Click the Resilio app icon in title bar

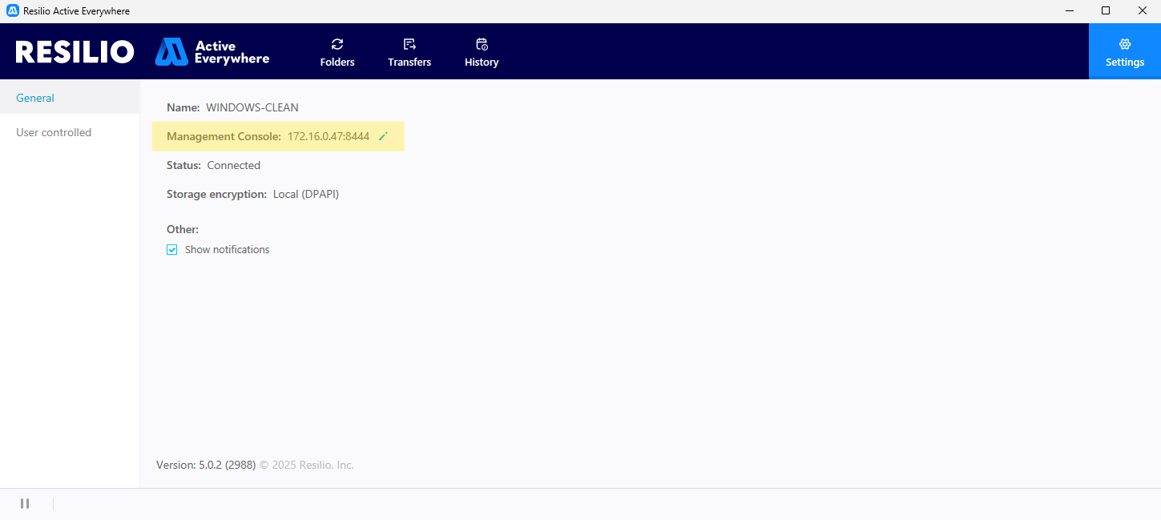12,11
